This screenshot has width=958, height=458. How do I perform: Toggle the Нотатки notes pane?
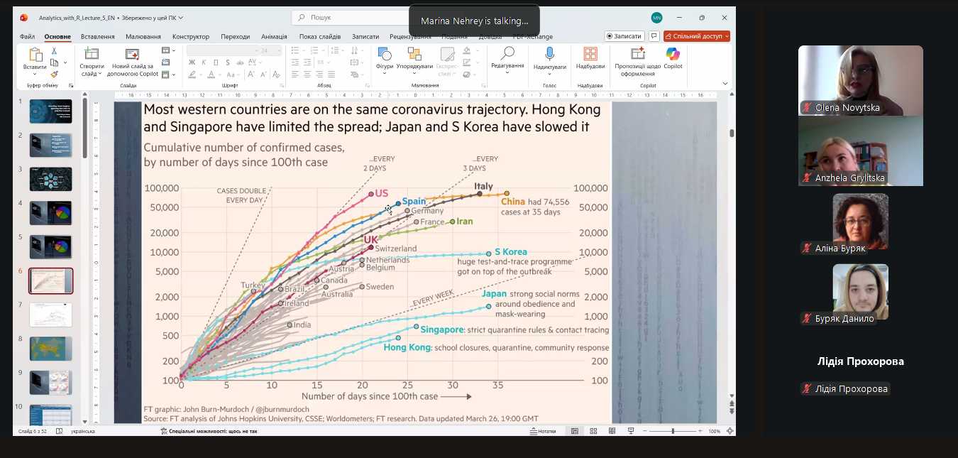[543, 431]
